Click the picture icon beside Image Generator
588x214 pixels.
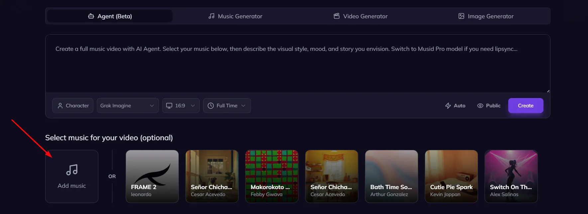(x=461, y=16)
